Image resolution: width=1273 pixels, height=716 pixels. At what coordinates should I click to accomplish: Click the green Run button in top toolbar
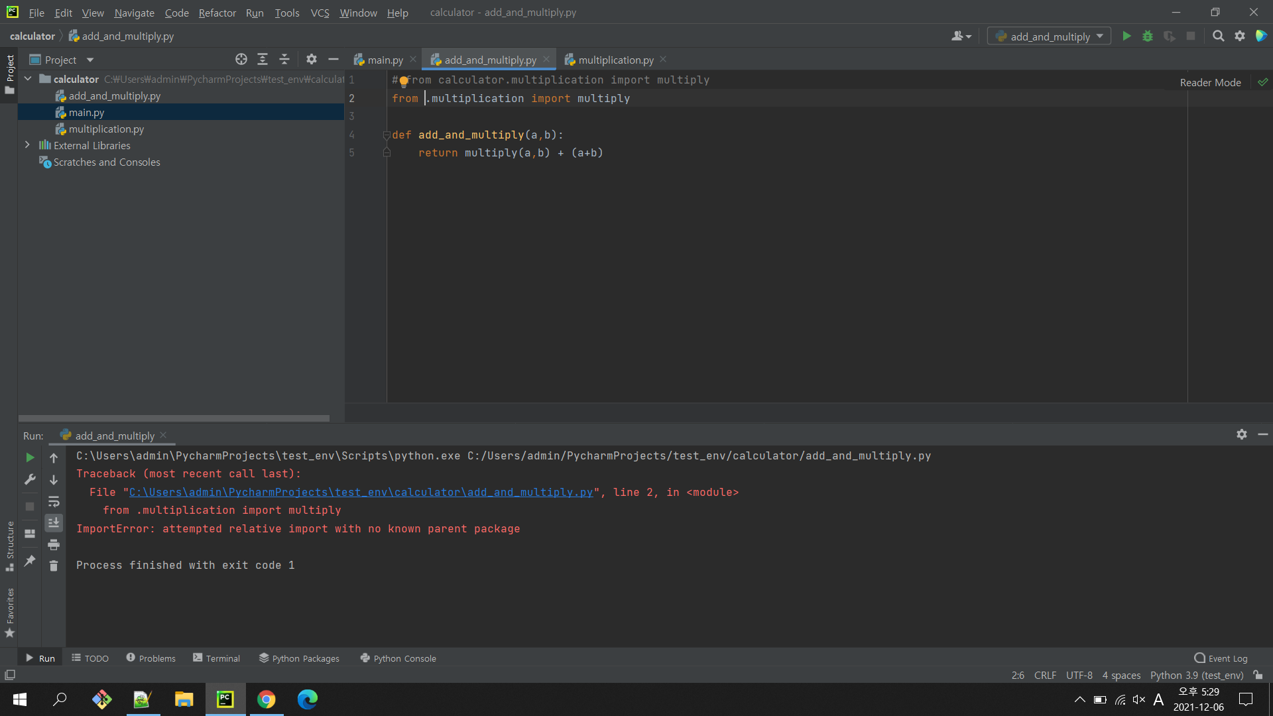click(1126, 36)
